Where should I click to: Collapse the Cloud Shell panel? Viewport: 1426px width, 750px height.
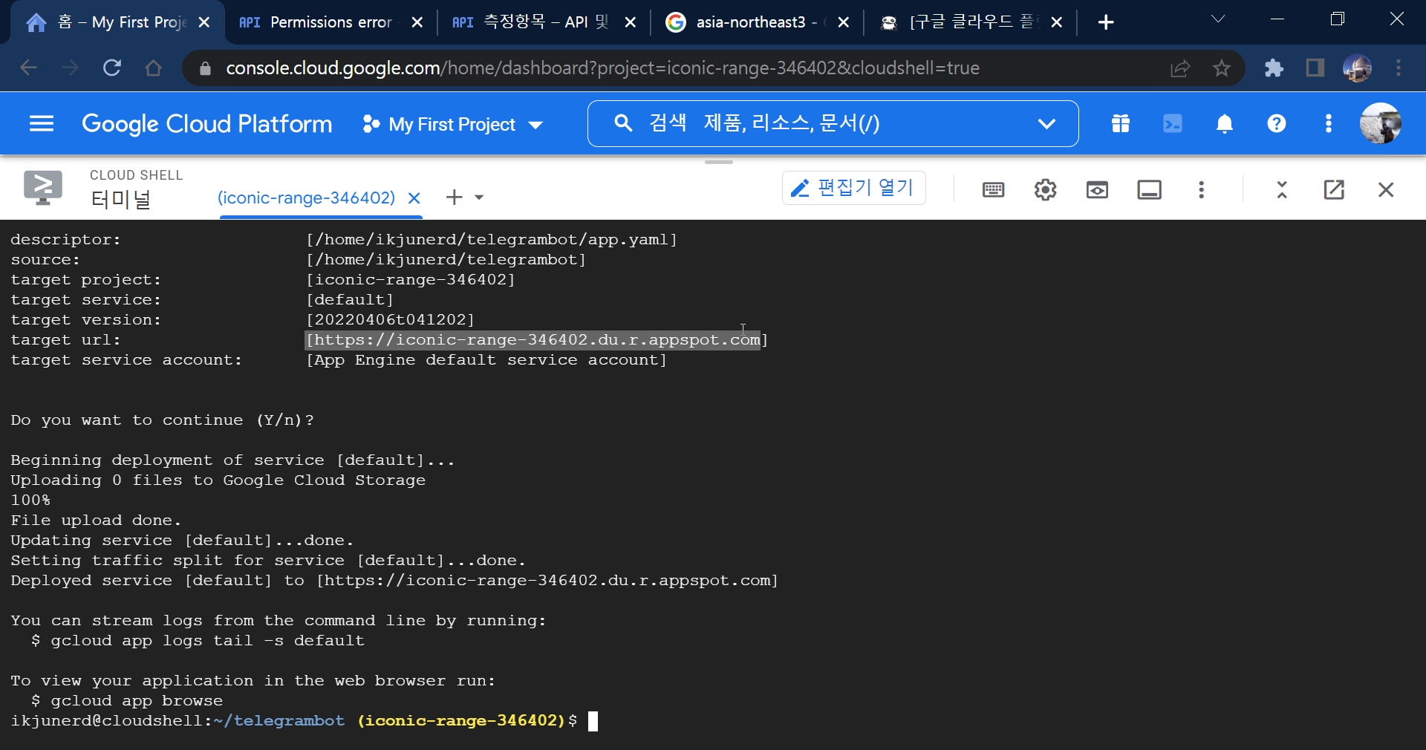pyautogui.click(x=1282, y=190)
